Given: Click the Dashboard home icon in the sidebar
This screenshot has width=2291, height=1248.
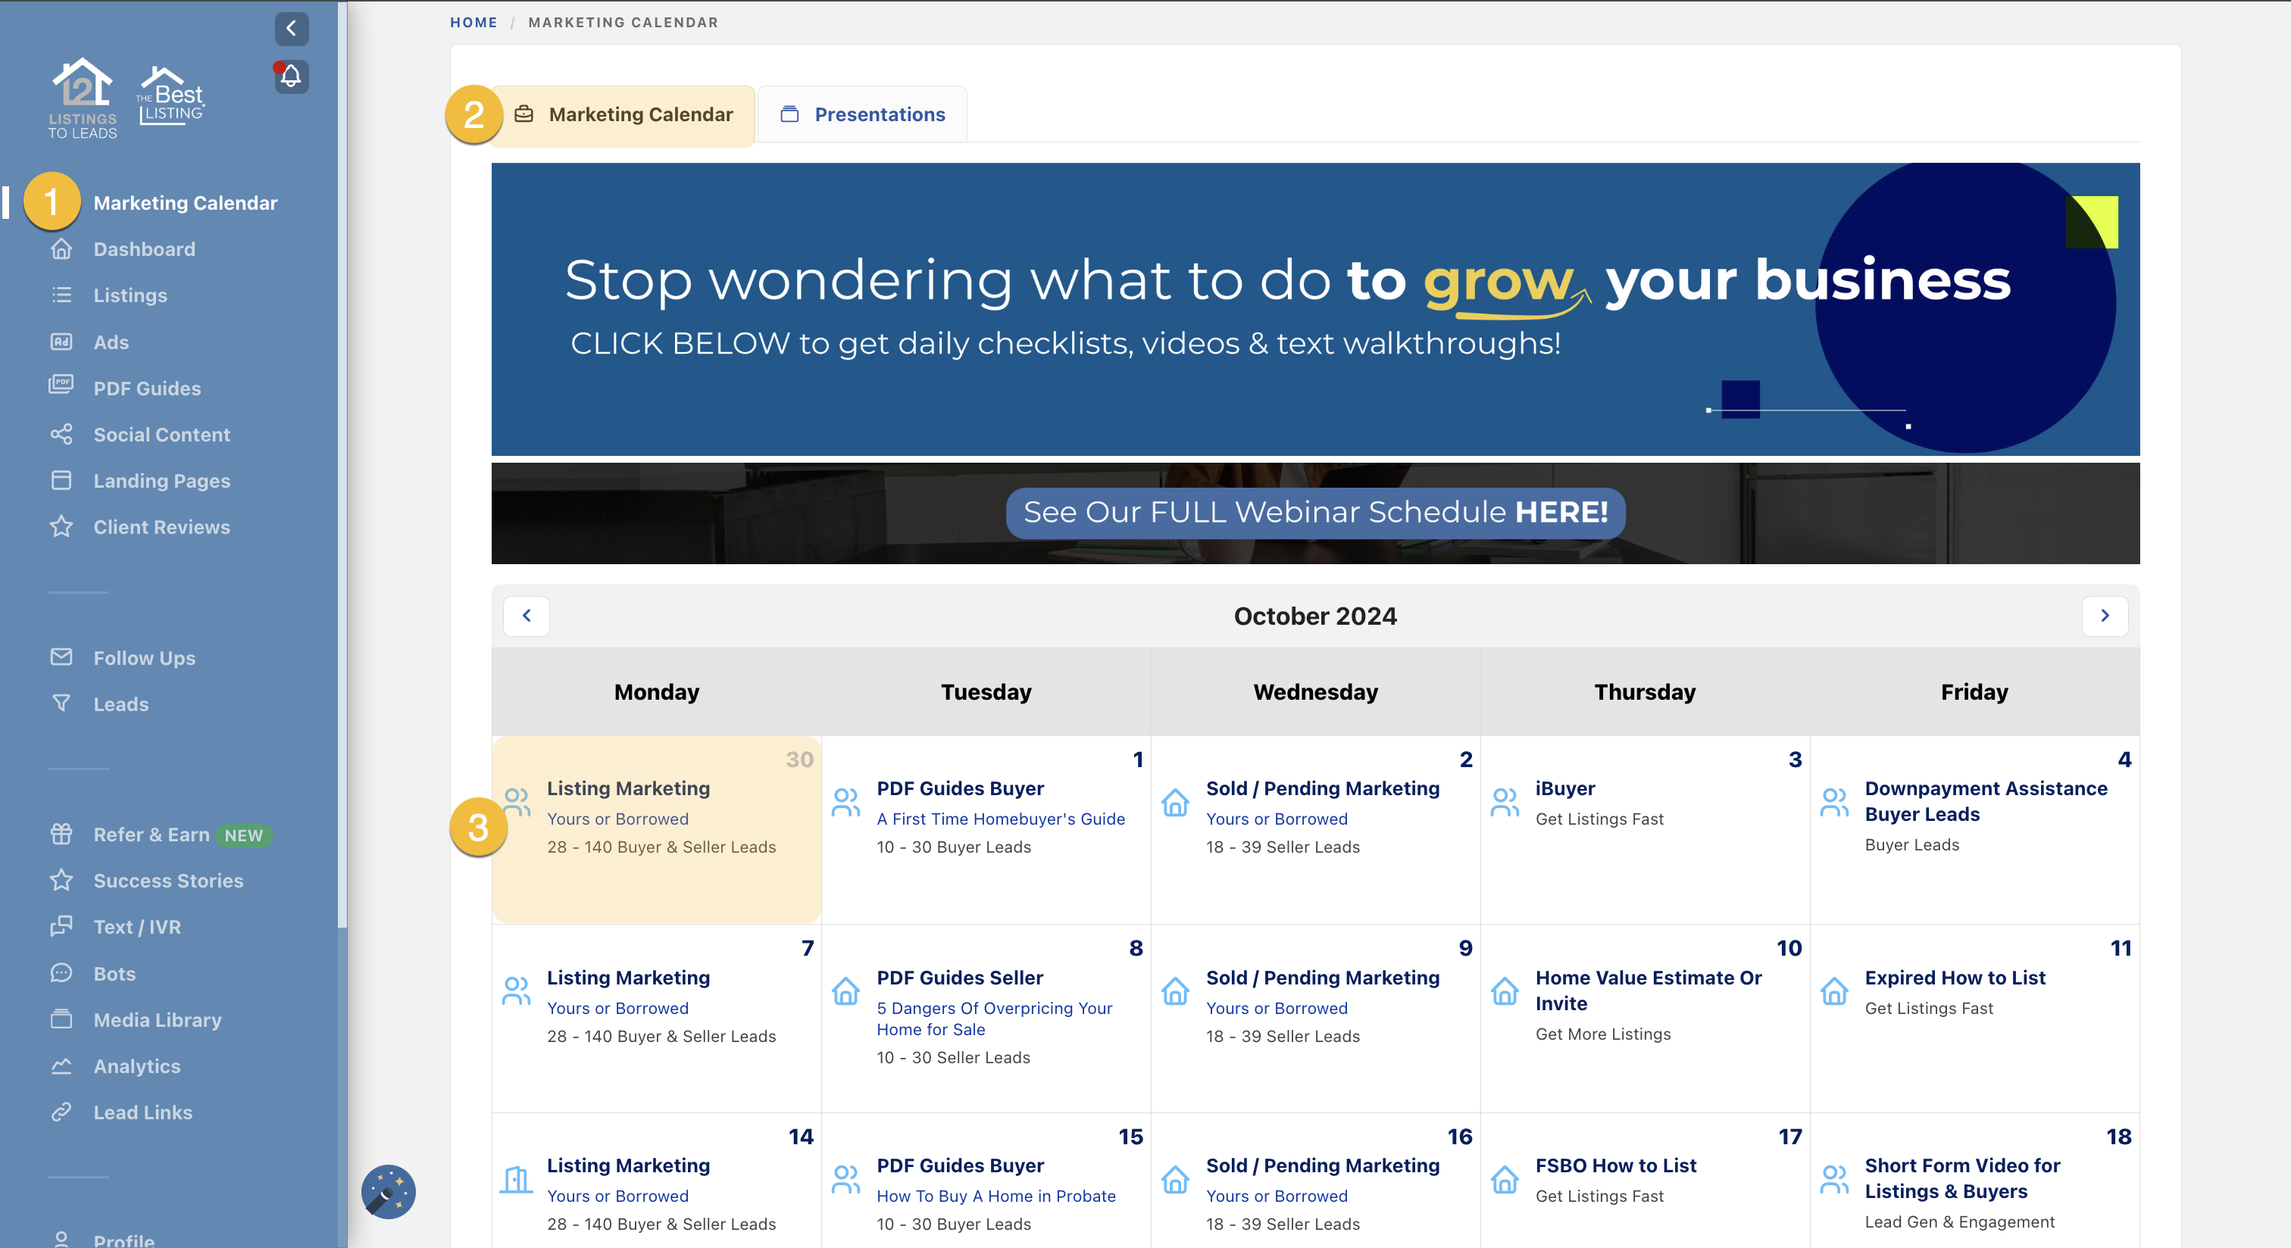Looking at the screenshot, I should [61, 249].
